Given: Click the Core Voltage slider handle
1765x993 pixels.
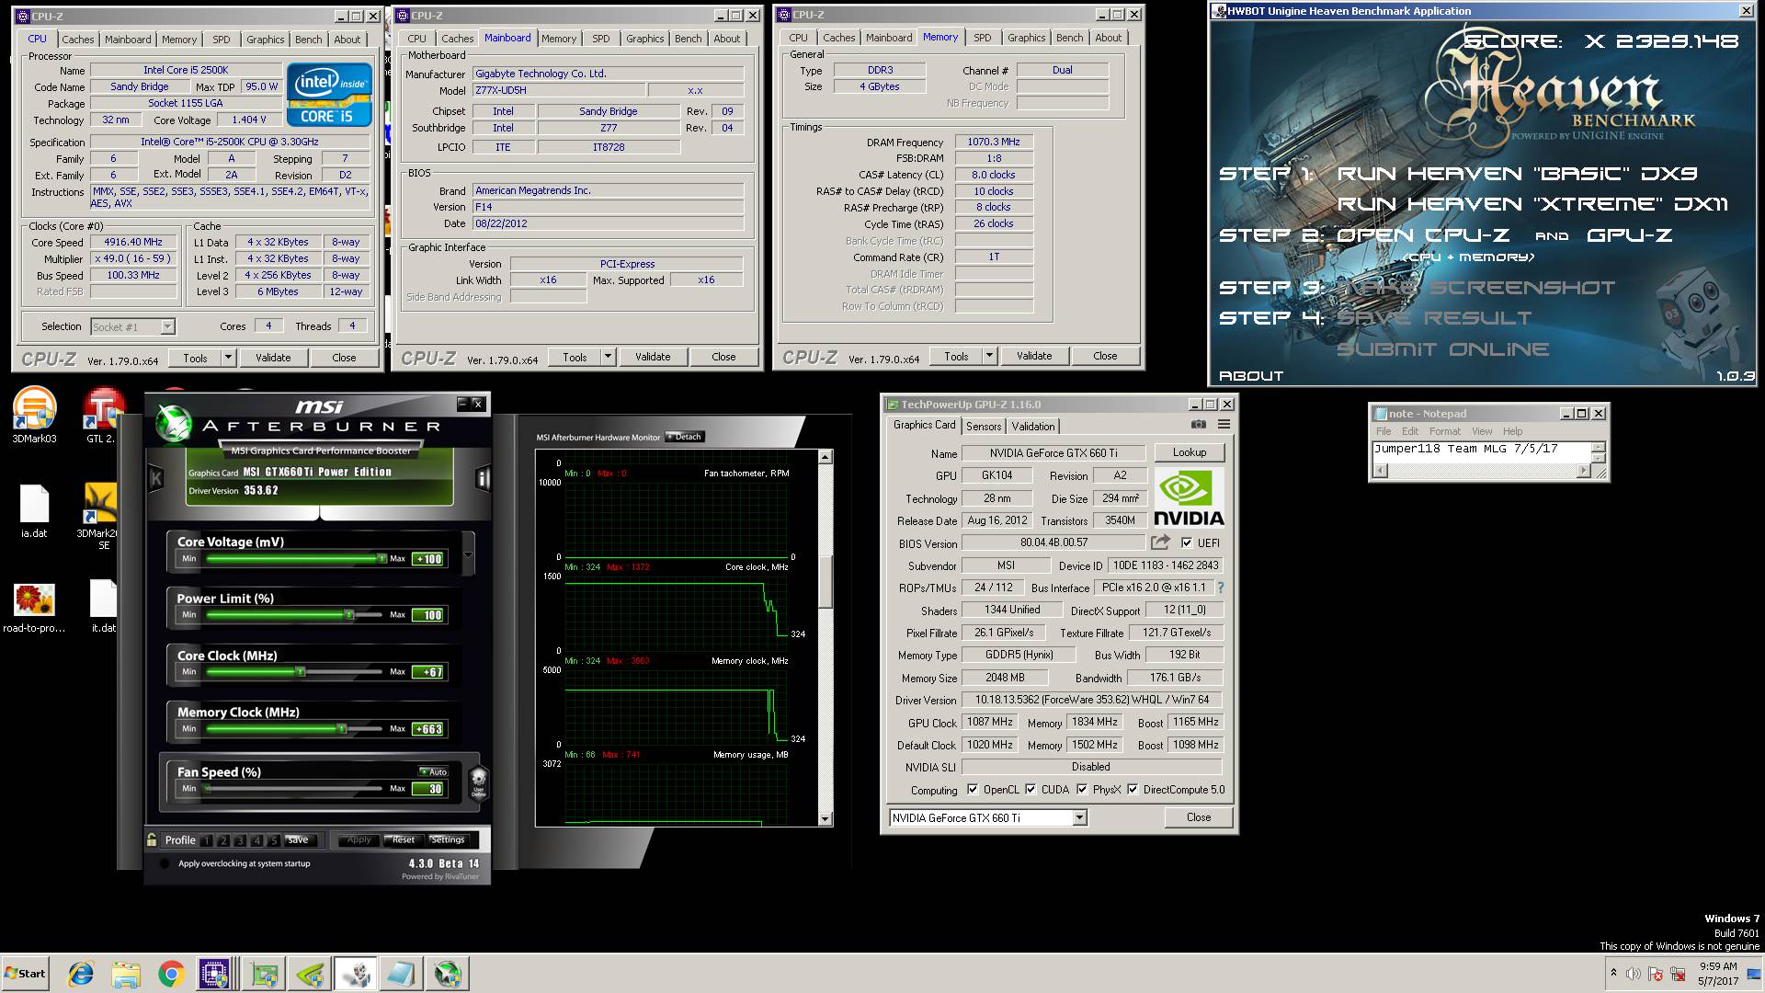Looking at the screenshot, I should pyautogui.click(x=381, y=558).
